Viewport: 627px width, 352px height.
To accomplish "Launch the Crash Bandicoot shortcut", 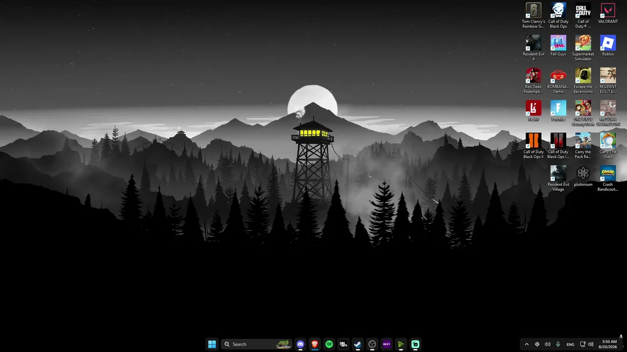I will [x=608, y=178].
